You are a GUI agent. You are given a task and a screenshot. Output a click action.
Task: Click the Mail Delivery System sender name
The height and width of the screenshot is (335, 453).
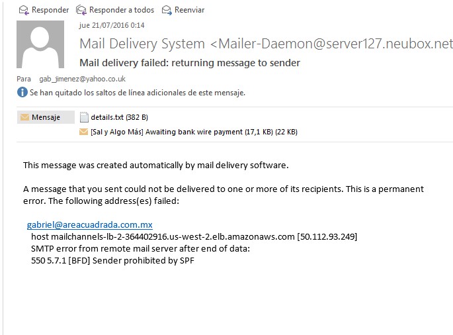click(x=142, y=44)
